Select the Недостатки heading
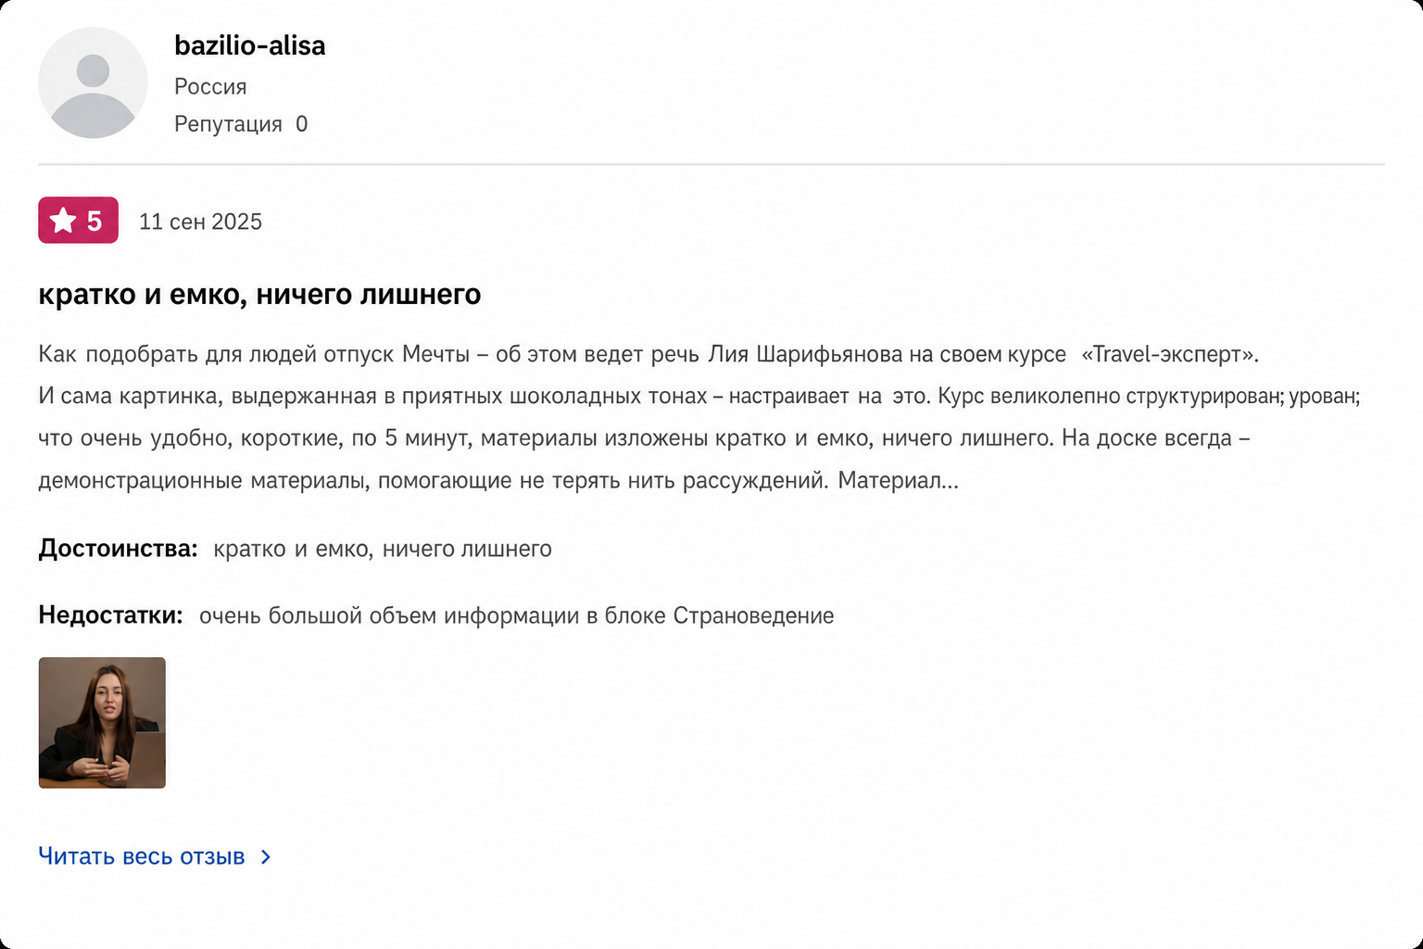Viewport: 1423px width, 949px height. (110, 615)
